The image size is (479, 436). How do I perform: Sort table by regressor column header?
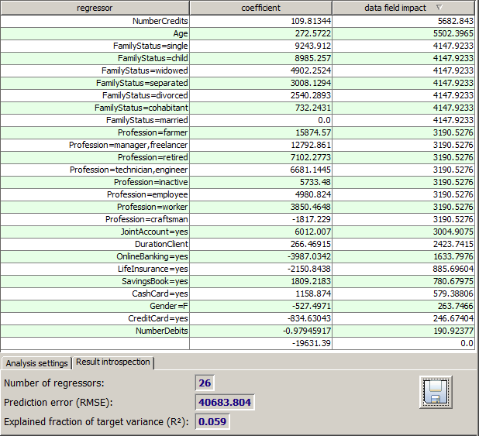(x=95, y=8)
